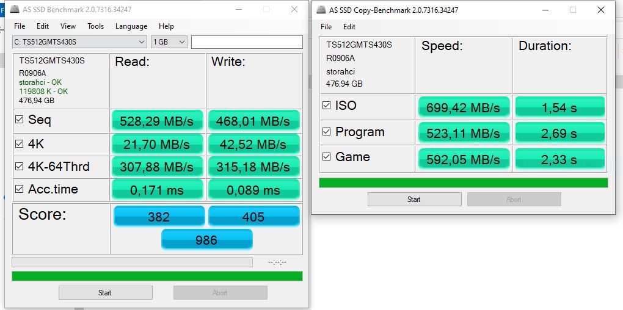Click Start in Copy-Benchmark window
Screen dimensions: 623x310
[414, 200]
